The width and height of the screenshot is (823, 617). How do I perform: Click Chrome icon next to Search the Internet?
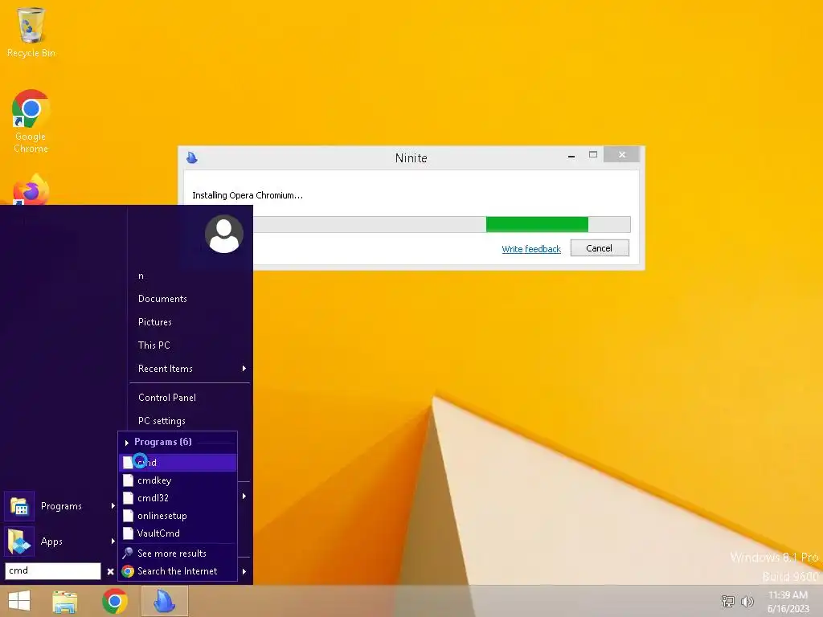[x=128, y=571]
